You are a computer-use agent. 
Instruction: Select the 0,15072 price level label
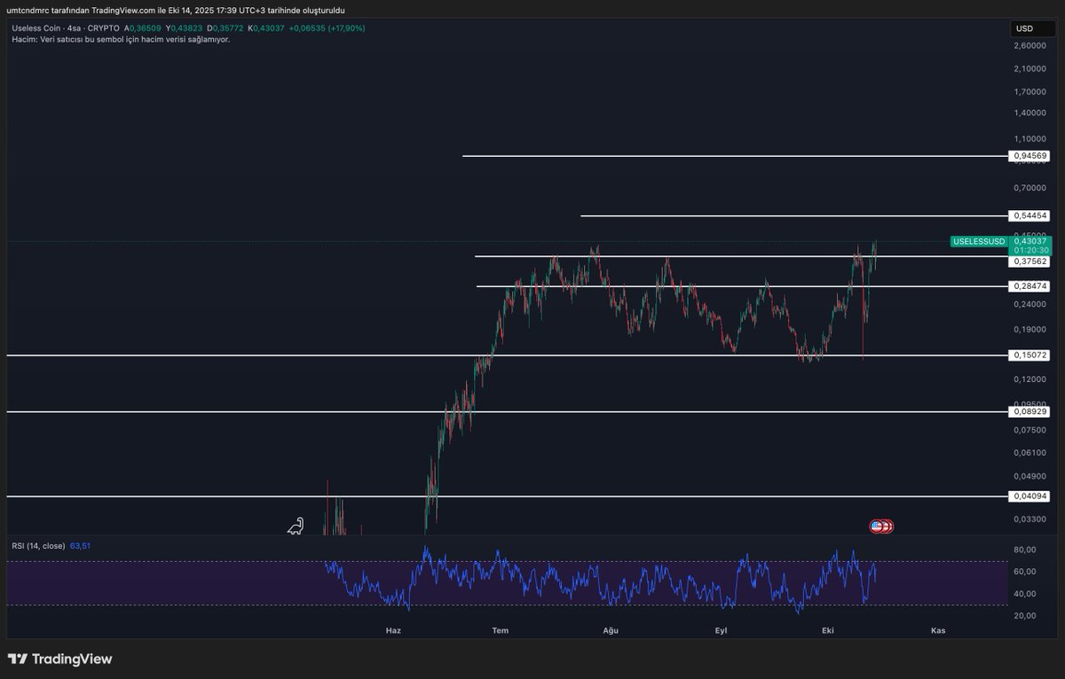tap(1029, 355)
